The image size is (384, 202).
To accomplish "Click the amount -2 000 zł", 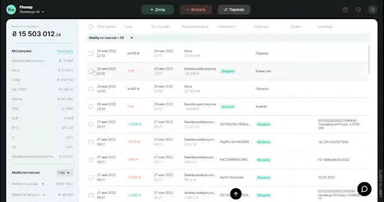I will tap(134, 177).
